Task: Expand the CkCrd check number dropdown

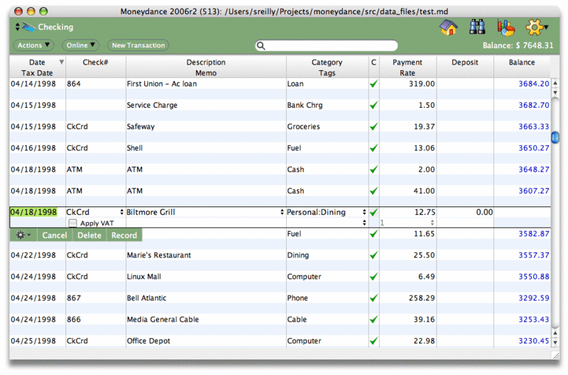Action: (x=121, y=212)
